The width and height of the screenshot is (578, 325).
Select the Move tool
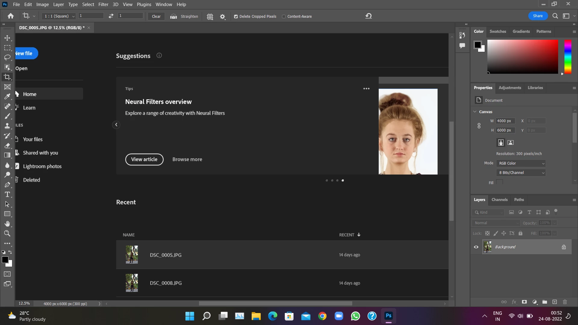7,38
